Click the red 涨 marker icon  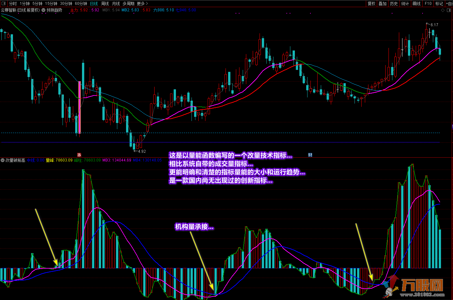(x=79, y=155)
